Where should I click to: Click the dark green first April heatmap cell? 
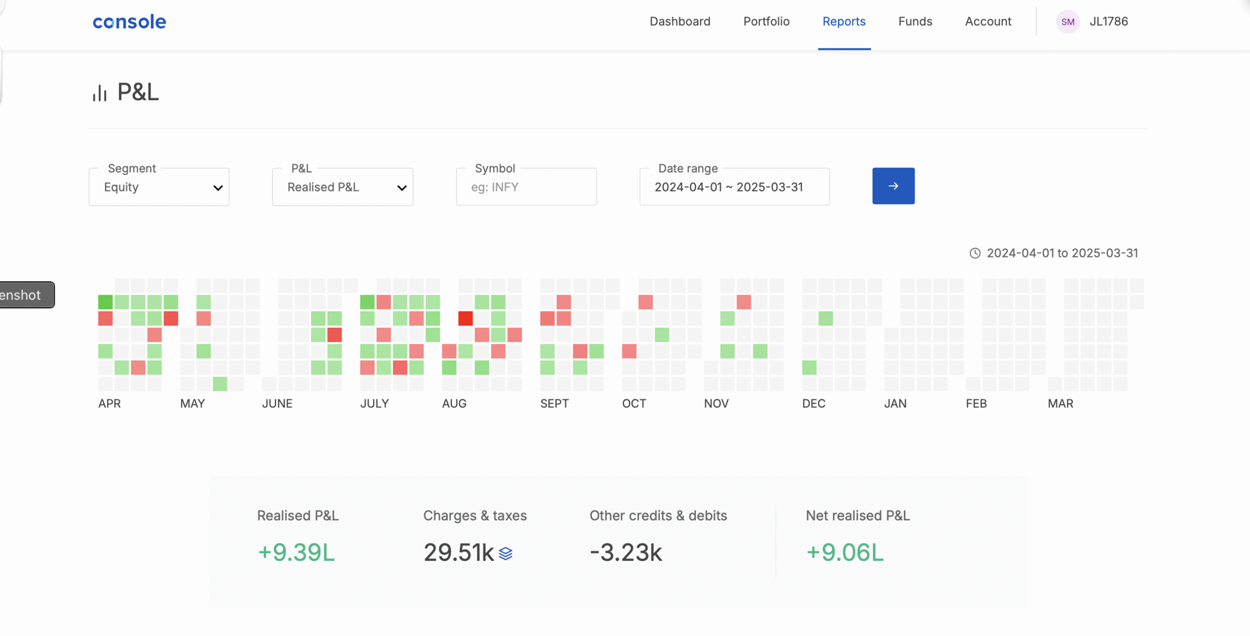click(x=105, y=302)
